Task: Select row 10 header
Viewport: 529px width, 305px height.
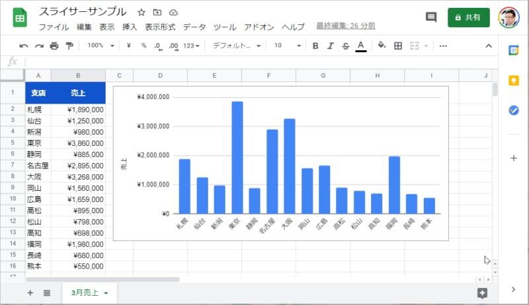Action: (13, 199)
